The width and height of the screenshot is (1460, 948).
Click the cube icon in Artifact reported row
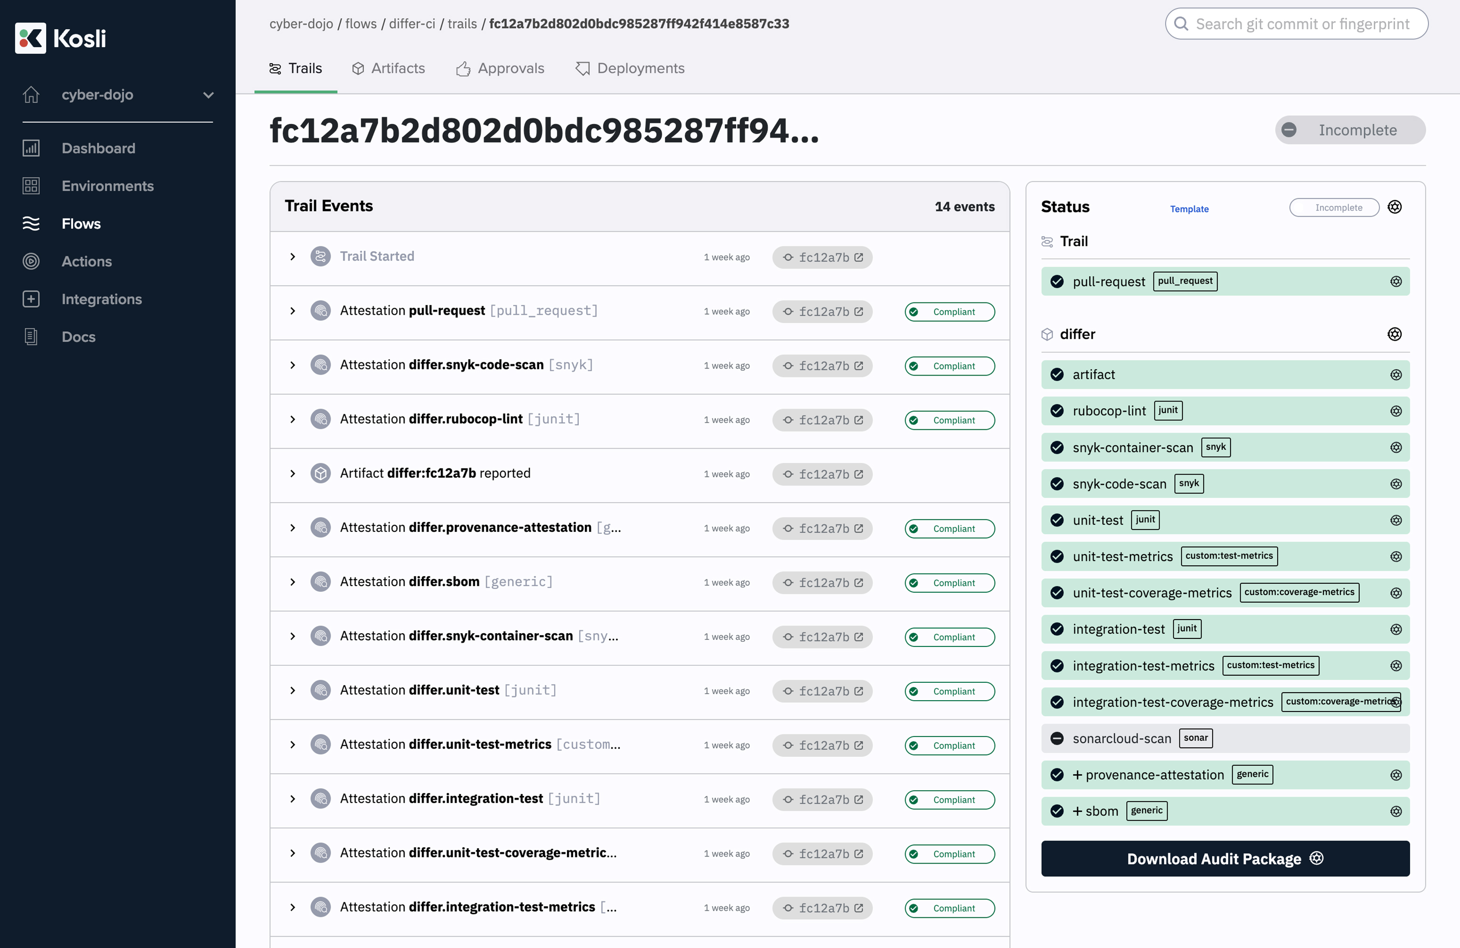320,474
